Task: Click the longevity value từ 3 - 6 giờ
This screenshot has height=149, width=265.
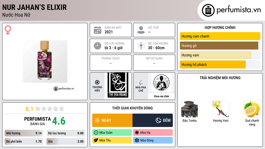Action: pos(114,48)
